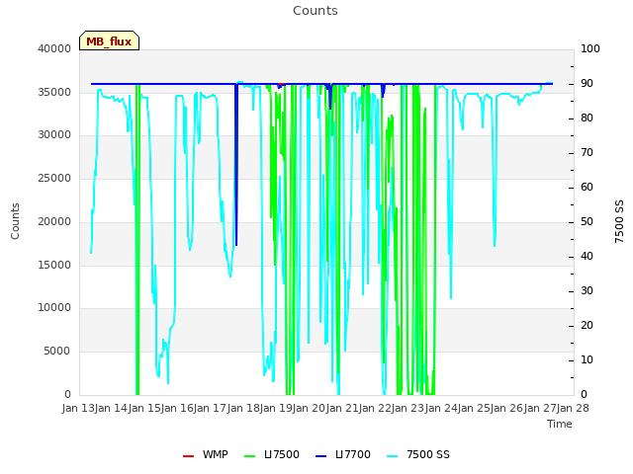This screenshot has height=474, width=633.
Task: Click the green LI7500 legend swatch
Action: pyautogui.click(x=250, y=456)
